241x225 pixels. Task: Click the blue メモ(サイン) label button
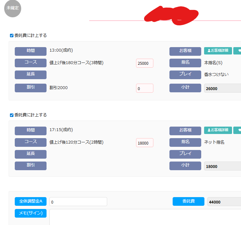pos(30,213)
